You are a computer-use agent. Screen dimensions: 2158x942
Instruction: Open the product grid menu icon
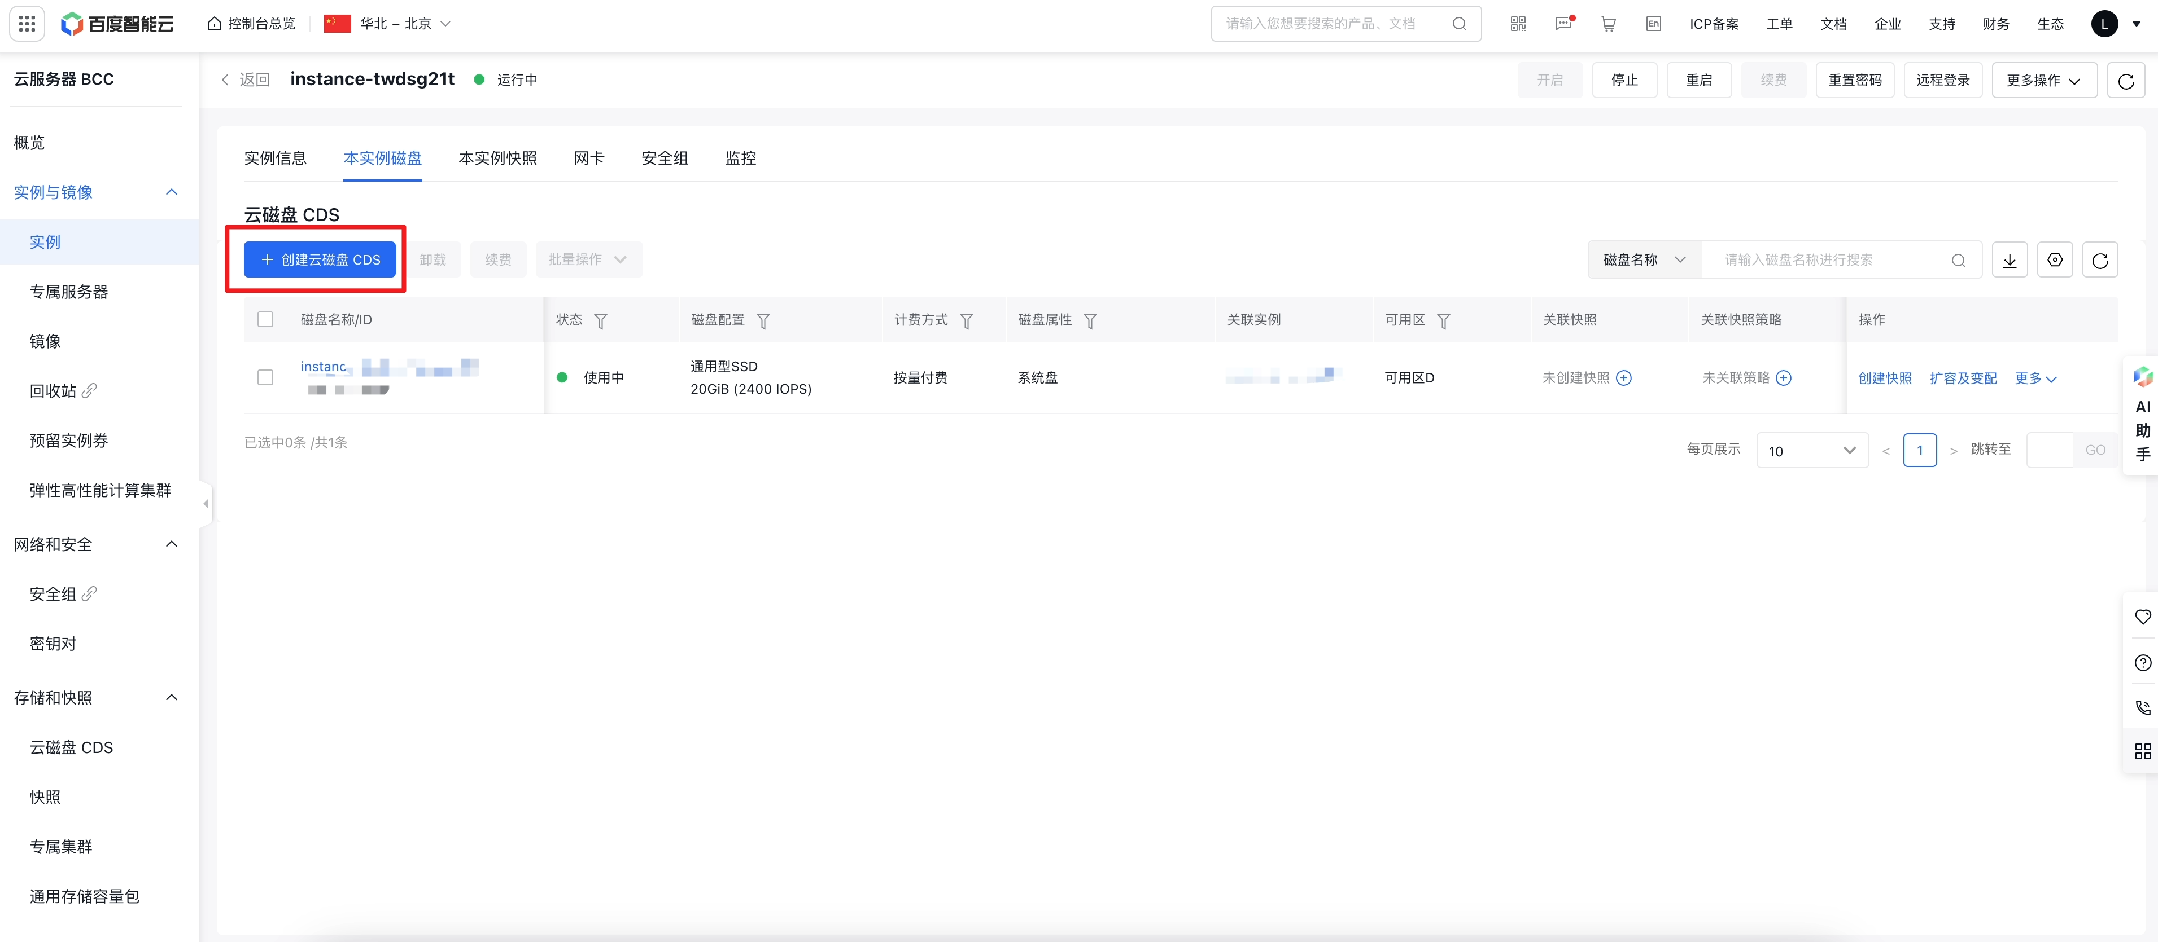coord(27,24)
